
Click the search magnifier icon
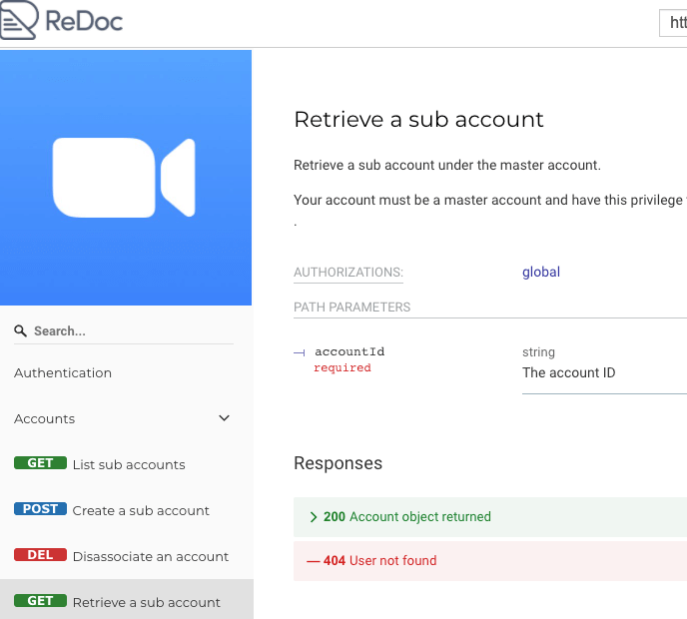click(x=20, y=330)
